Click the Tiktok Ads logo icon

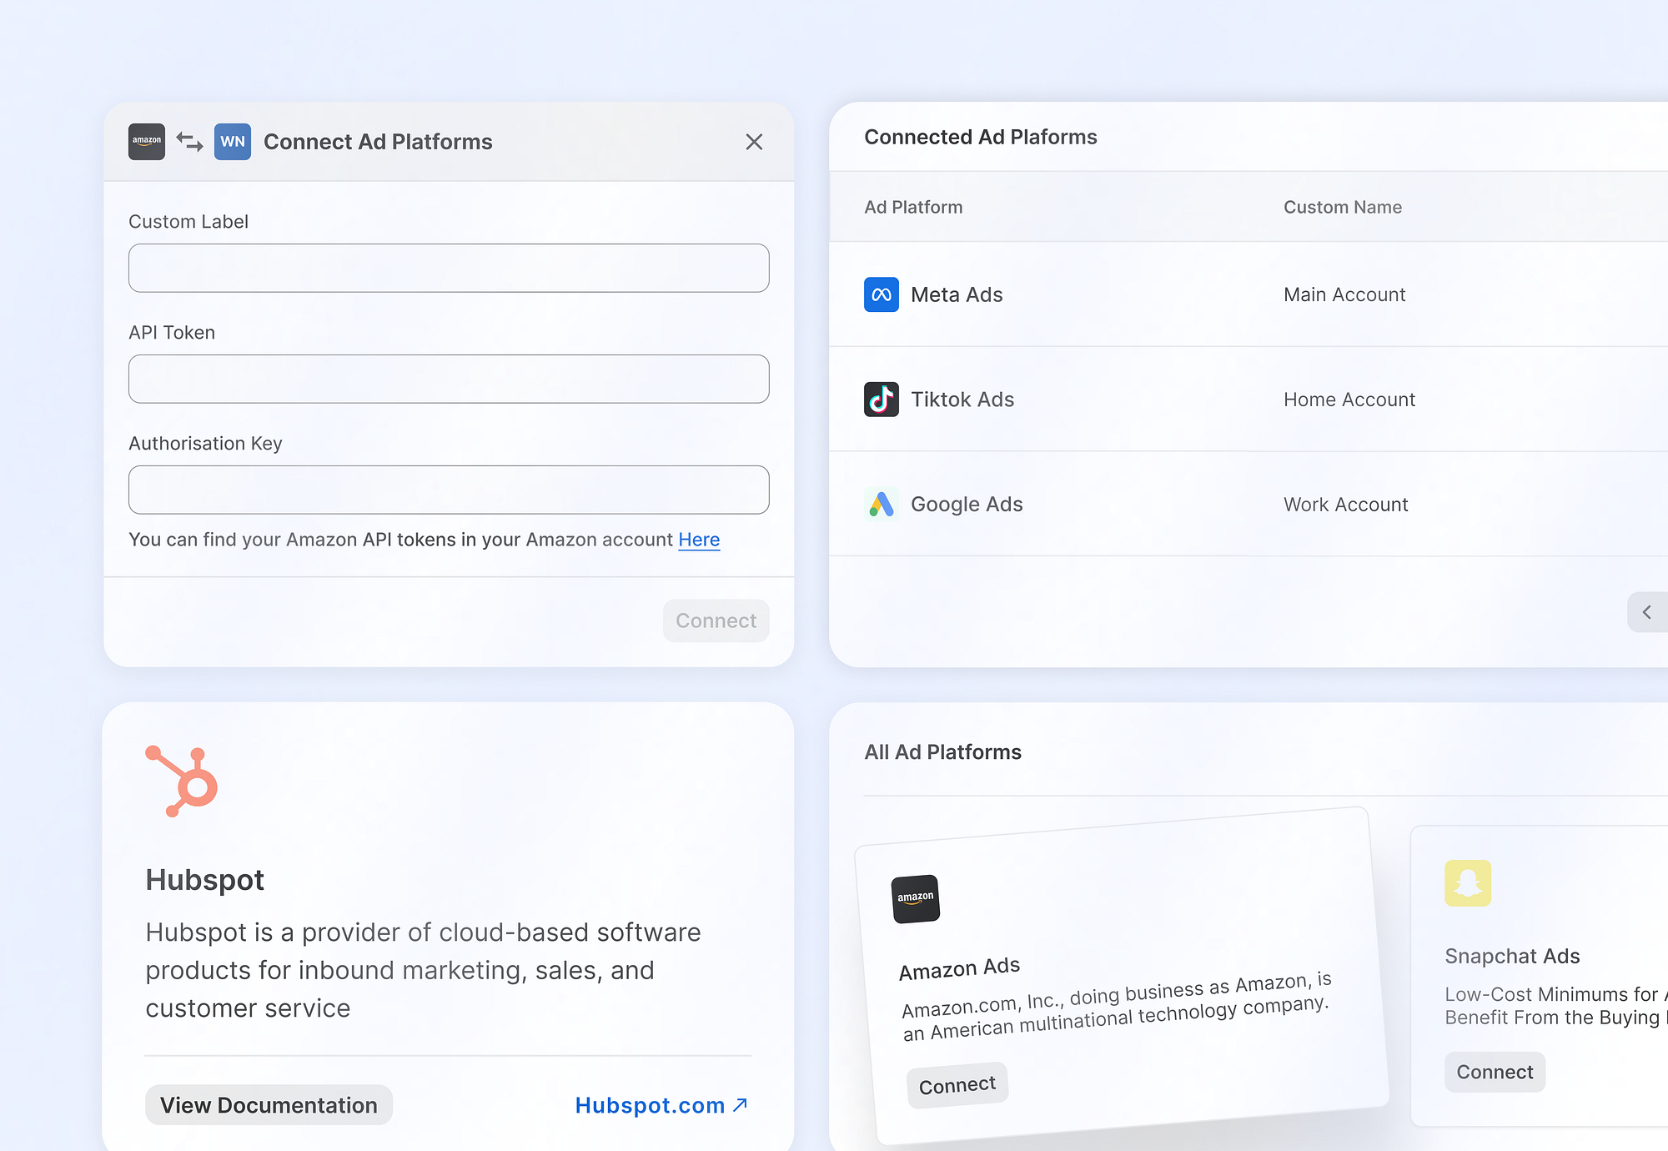pyautogui.click(x=882, y=400)
